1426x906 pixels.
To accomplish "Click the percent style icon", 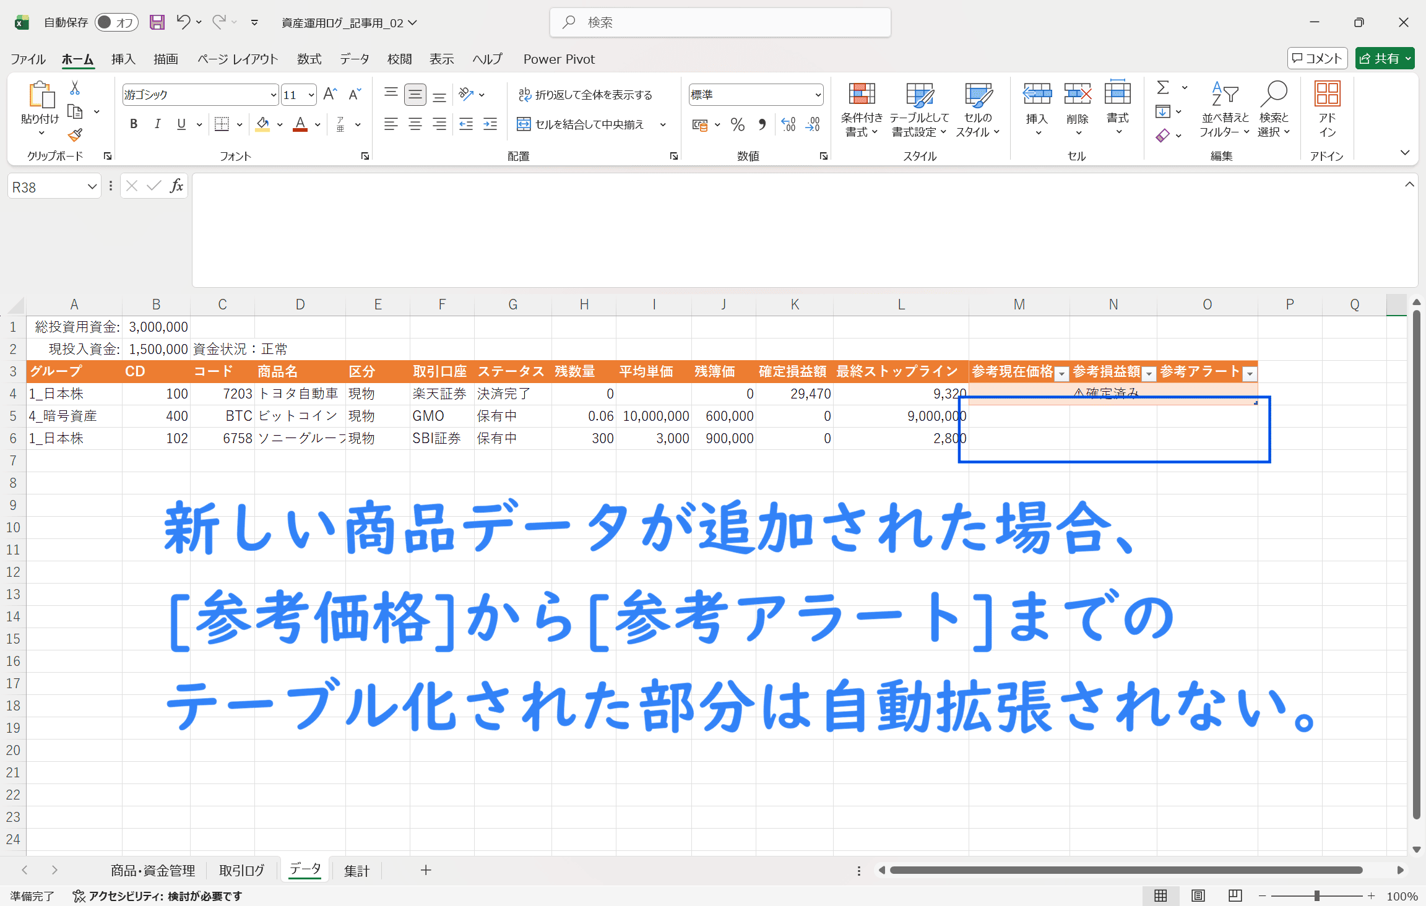I will point(737,124).
